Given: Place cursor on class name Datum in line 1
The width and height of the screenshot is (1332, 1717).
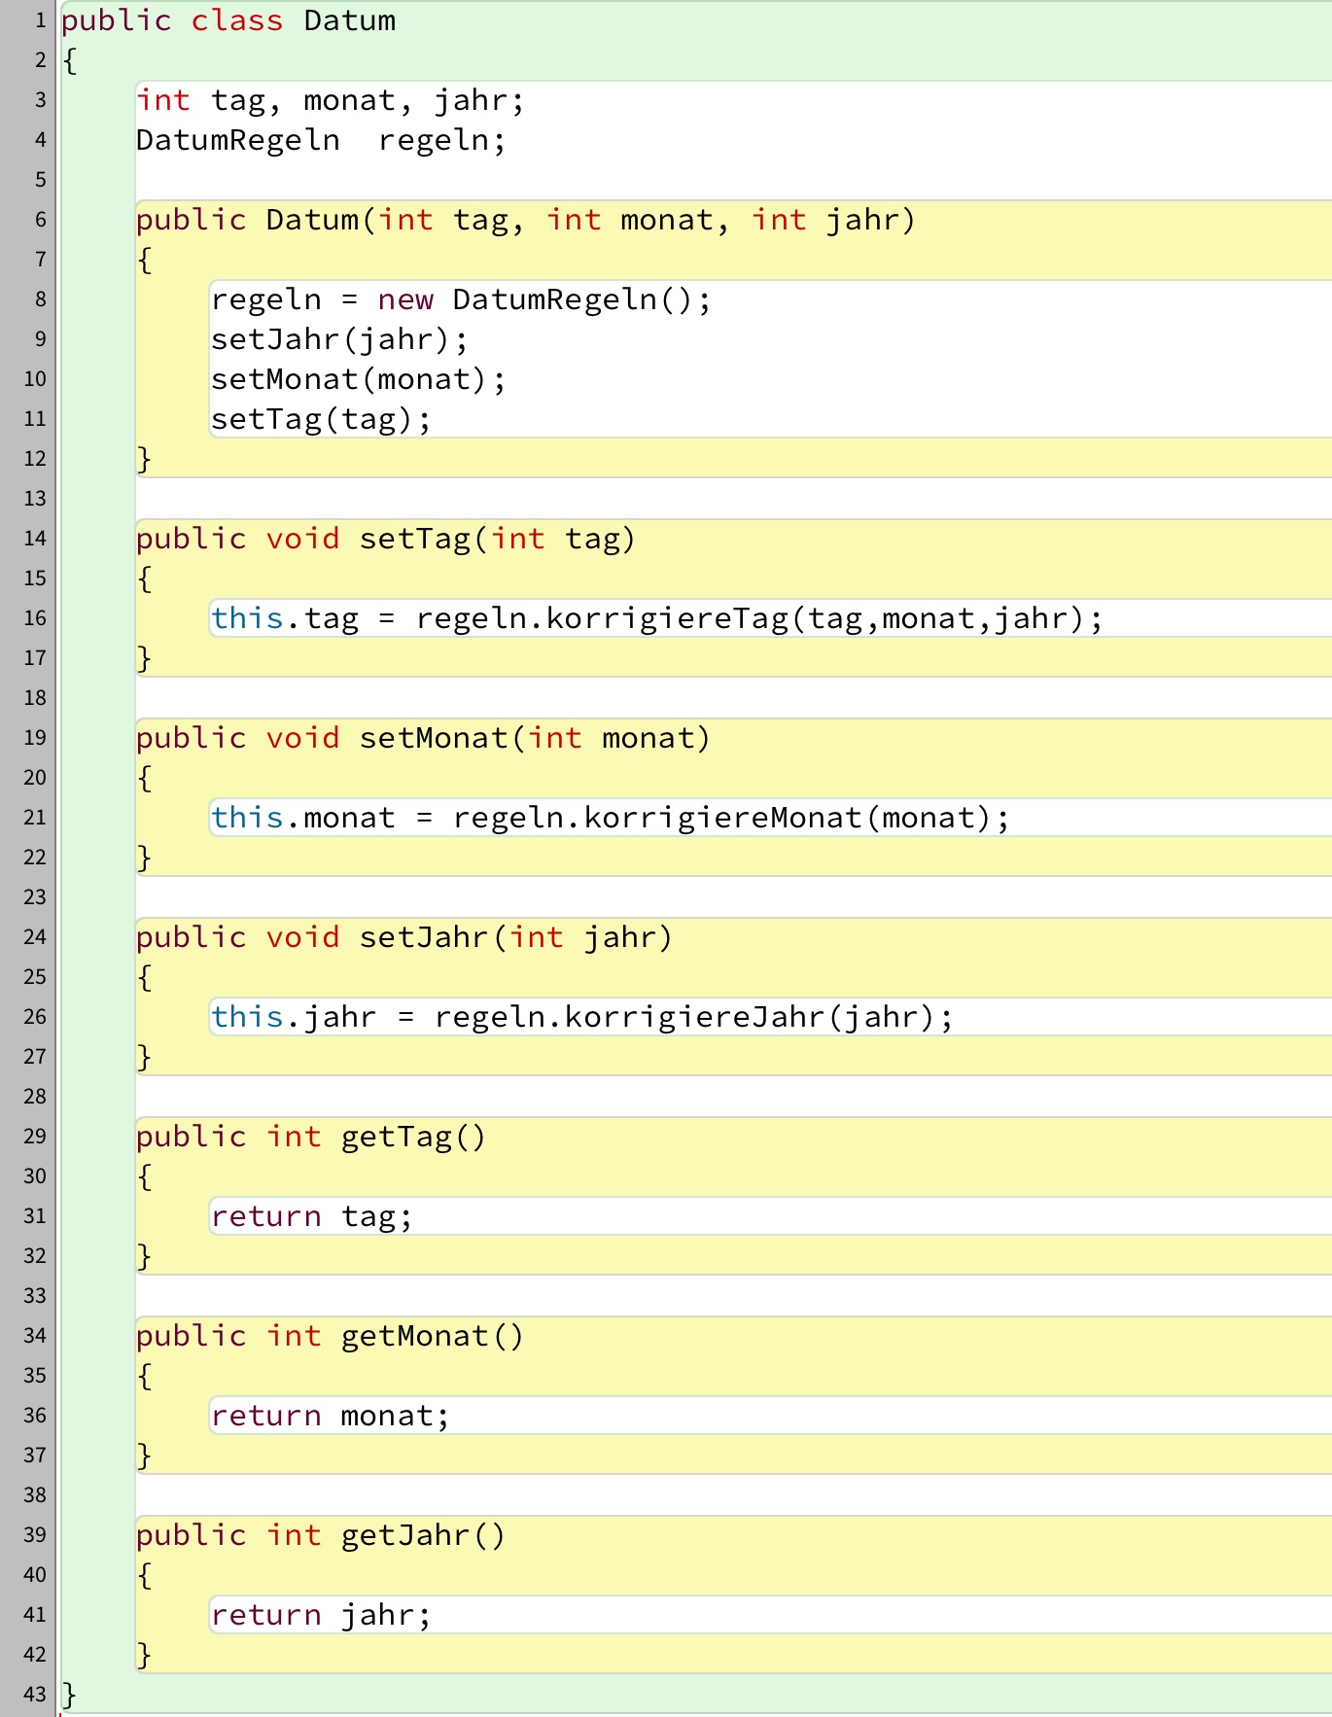Looking at the screenshot, I should click(x=349, y=21).
